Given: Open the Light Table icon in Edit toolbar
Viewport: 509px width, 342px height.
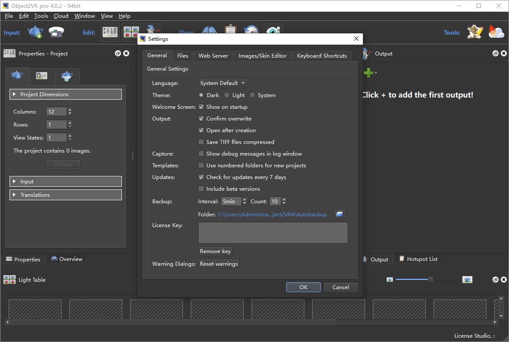Looking at the screenshot, I should [x=131, y=32].
